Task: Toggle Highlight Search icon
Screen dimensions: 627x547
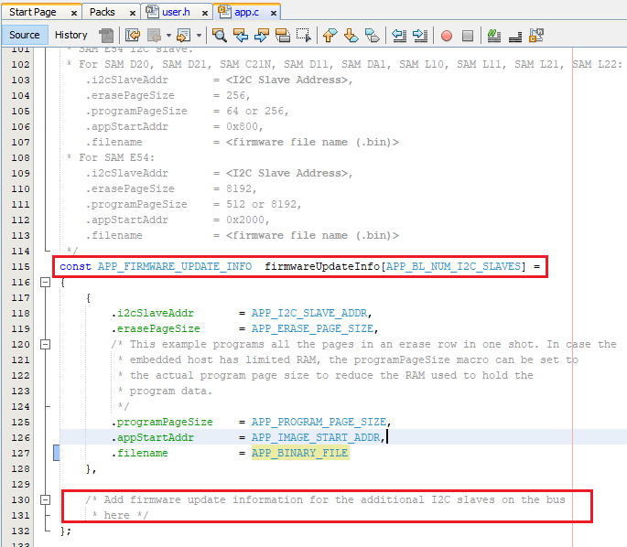Action: tap(283, 35)
